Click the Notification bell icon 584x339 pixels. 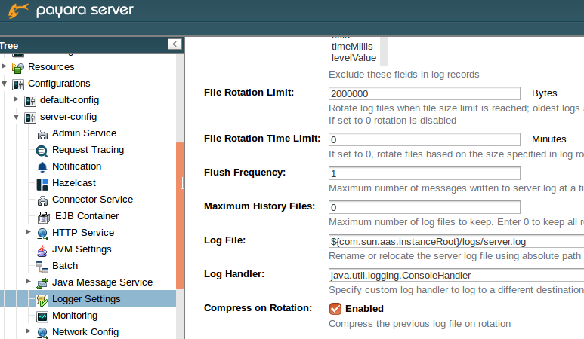[x=42, y=167]
